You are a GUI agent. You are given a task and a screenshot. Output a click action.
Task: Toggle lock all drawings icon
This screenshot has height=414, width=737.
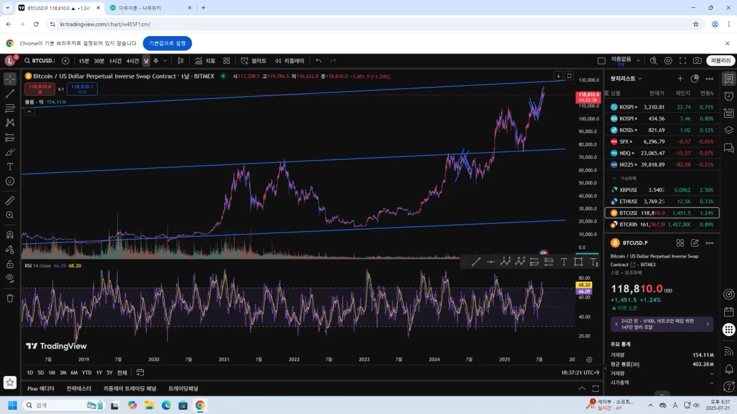click(10, 264)
